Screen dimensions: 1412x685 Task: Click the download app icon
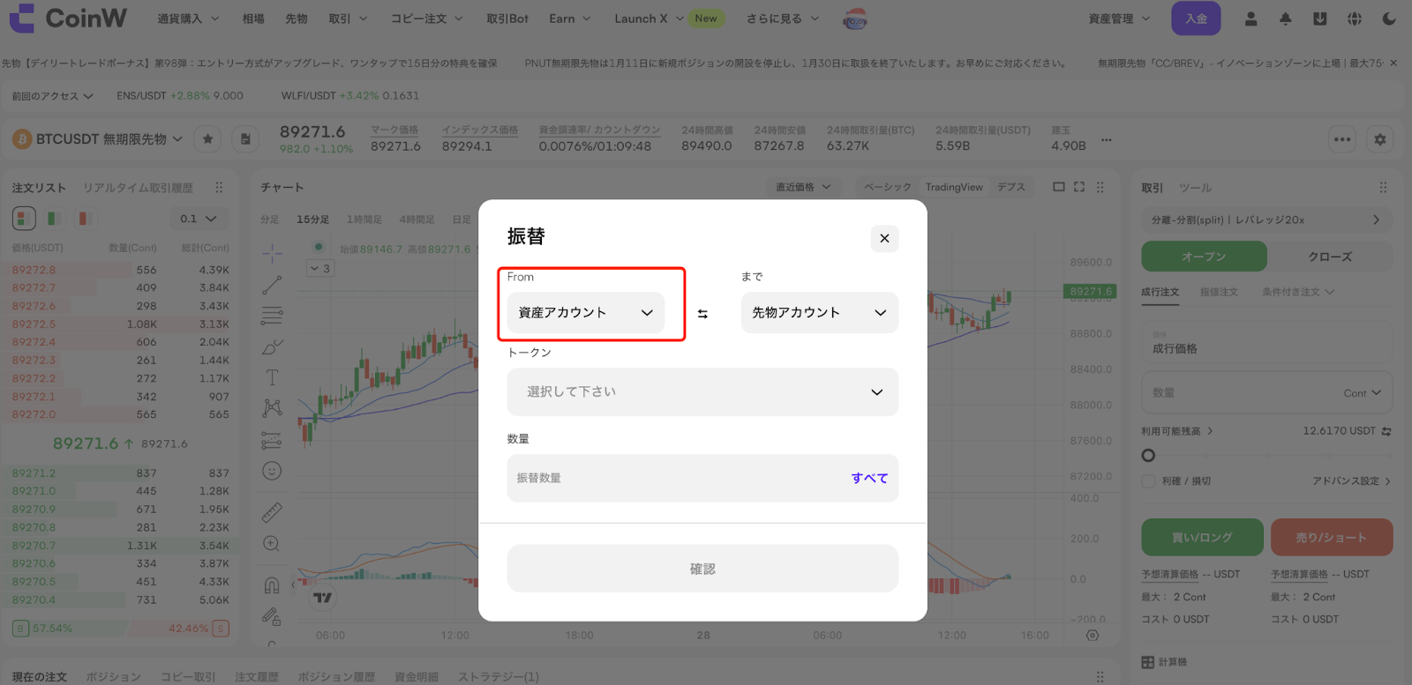click(1319, 19)
